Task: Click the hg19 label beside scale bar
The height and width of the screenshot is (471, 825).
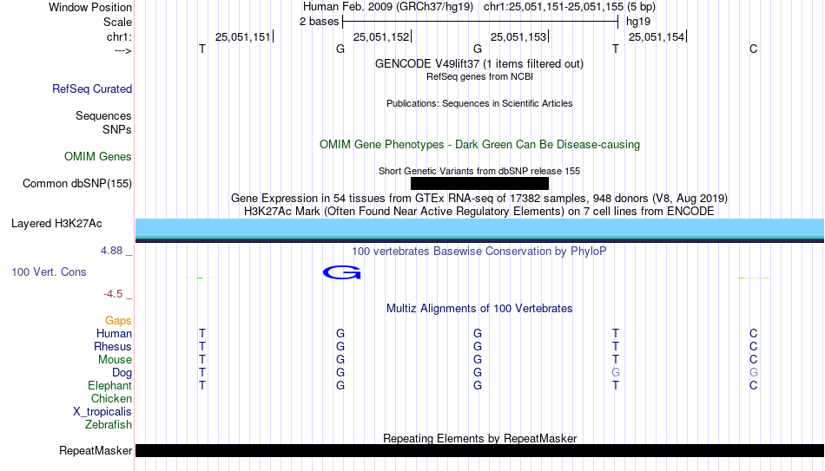Action: 638,22
